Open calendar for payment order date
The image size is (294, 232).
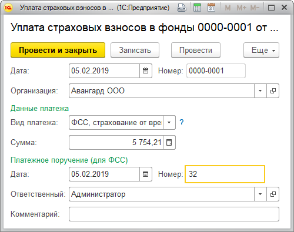pos(146,174)
